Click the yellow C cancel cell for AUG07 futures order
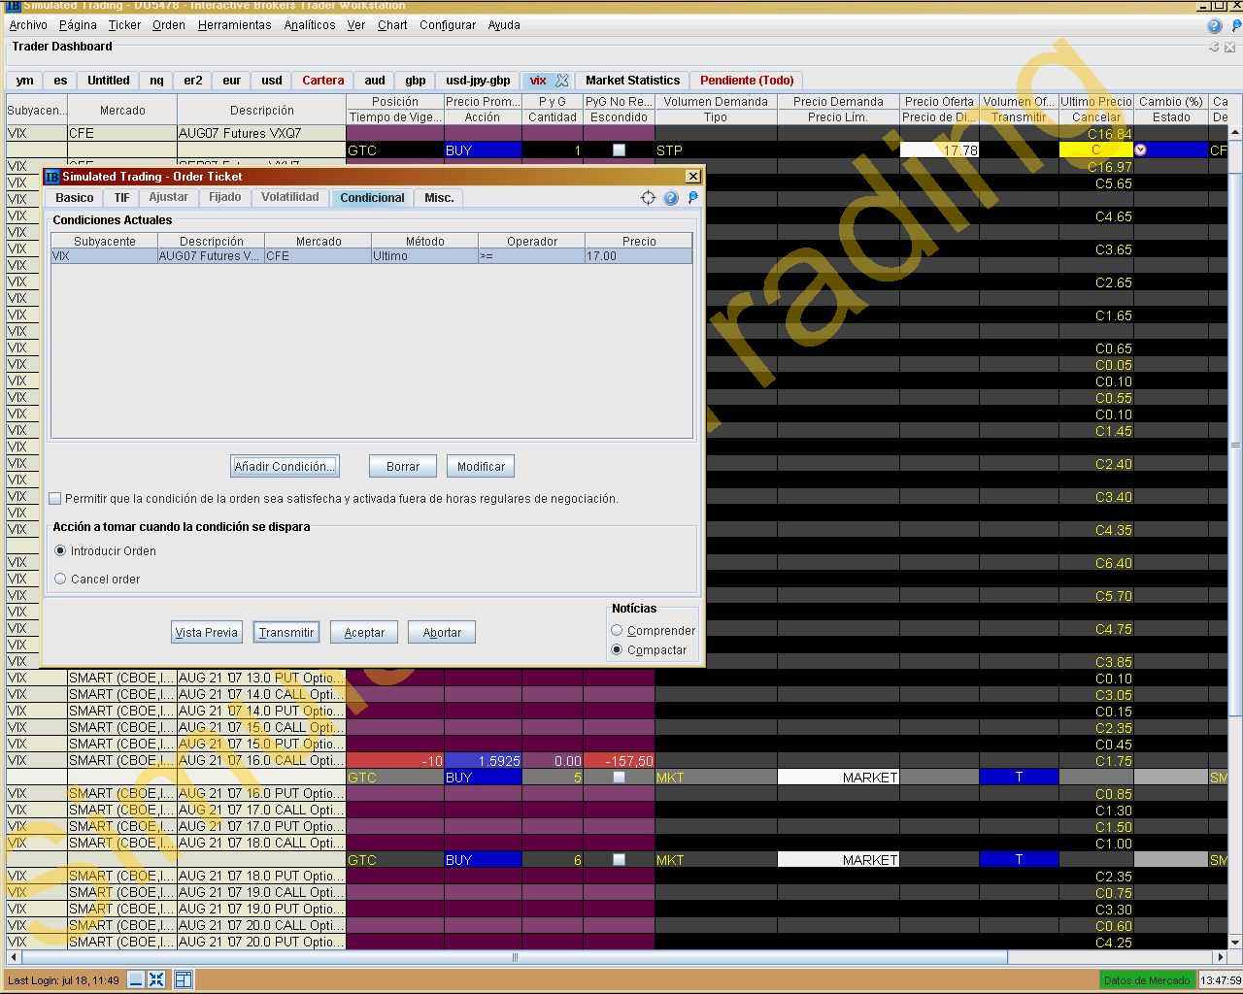1243x994 pixels. (x=1095, y=150)
